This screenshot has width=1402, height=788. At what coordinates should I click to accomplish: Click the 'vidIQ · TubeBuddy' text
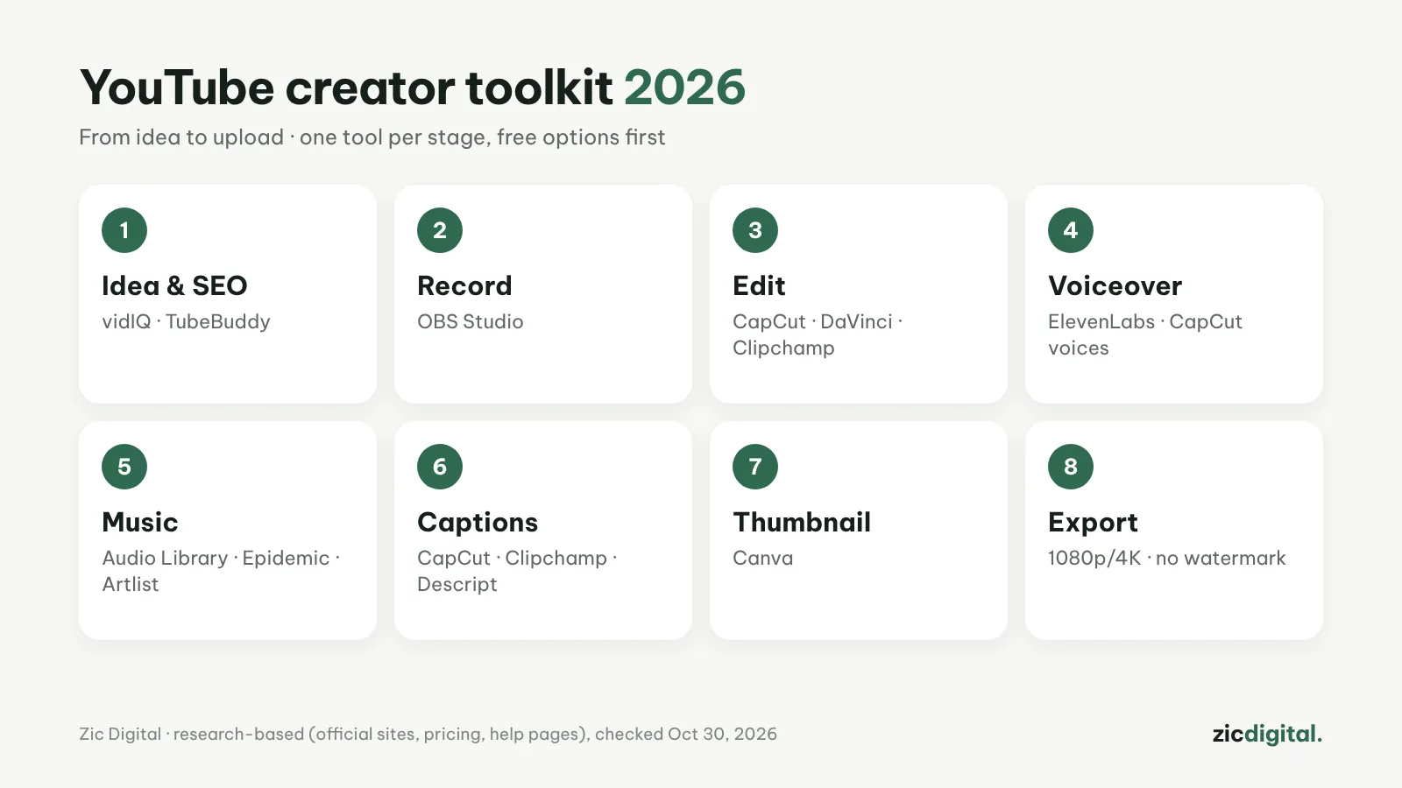(186, 321)
